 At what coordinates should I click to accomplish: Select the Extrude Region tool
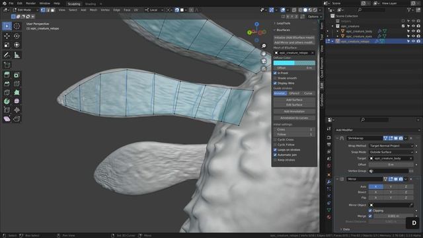pos(7,75)
